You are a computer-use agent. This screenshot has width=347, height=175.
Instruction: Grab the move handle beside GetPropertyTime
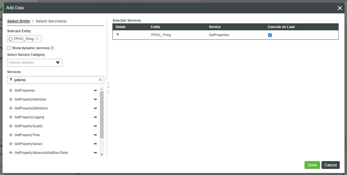point(10,135)
